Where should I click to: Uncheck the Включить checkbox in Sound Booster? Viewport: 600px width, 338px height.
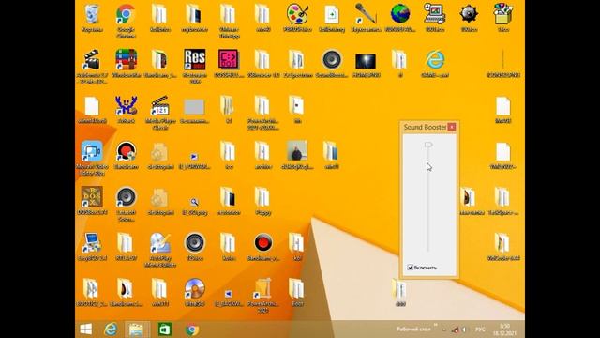pos(411,267)
